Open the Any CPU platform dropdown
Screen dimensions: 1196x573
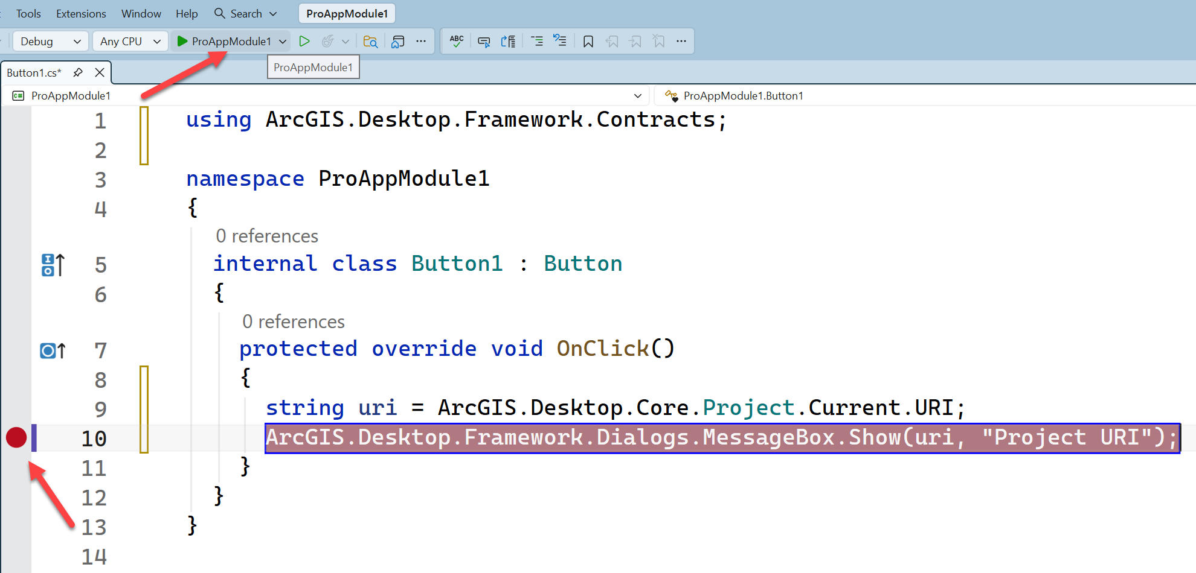[x=130, y=41]
